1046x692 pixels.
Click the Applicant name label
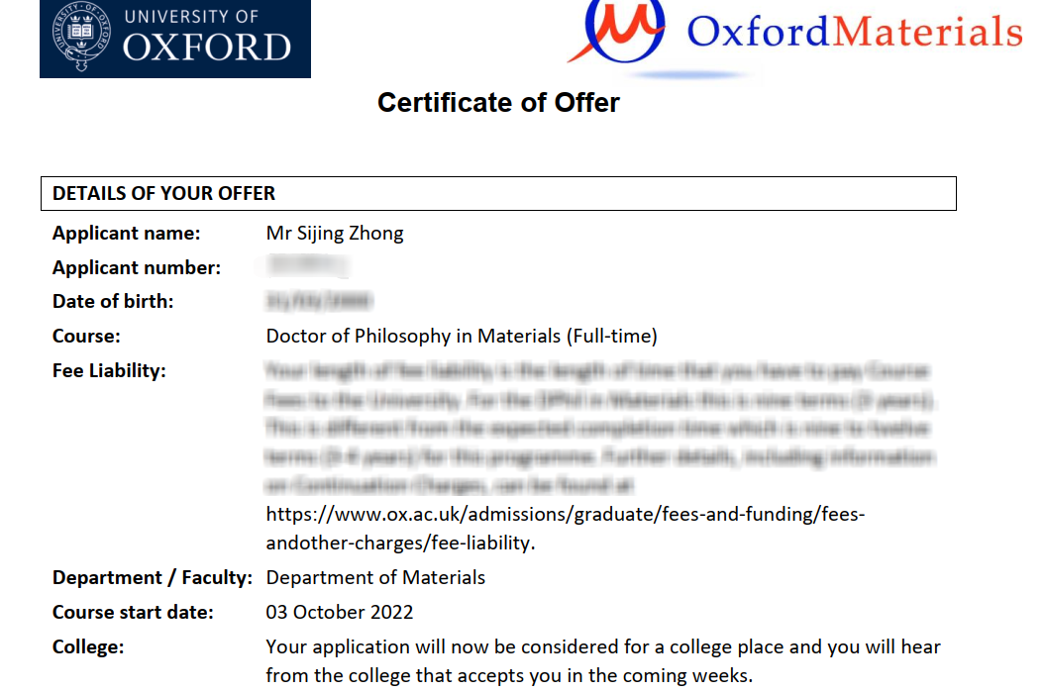coord(126,234)
